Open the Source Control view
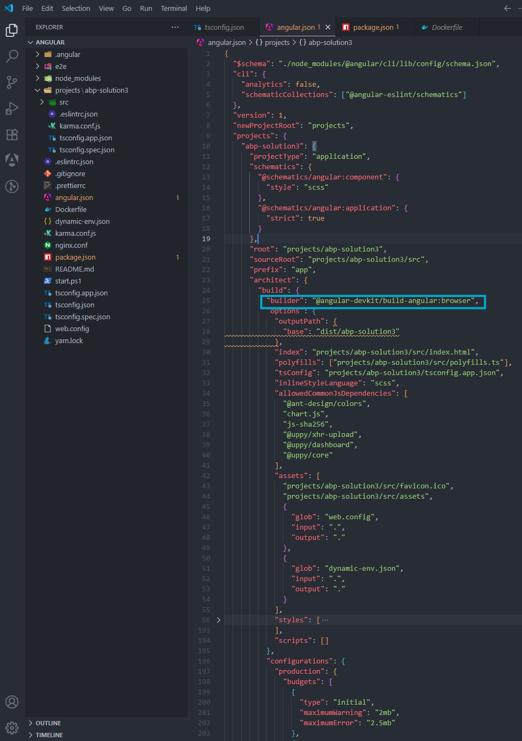The height and width of the screenshot is (741, 522). (x=12, y=82)
